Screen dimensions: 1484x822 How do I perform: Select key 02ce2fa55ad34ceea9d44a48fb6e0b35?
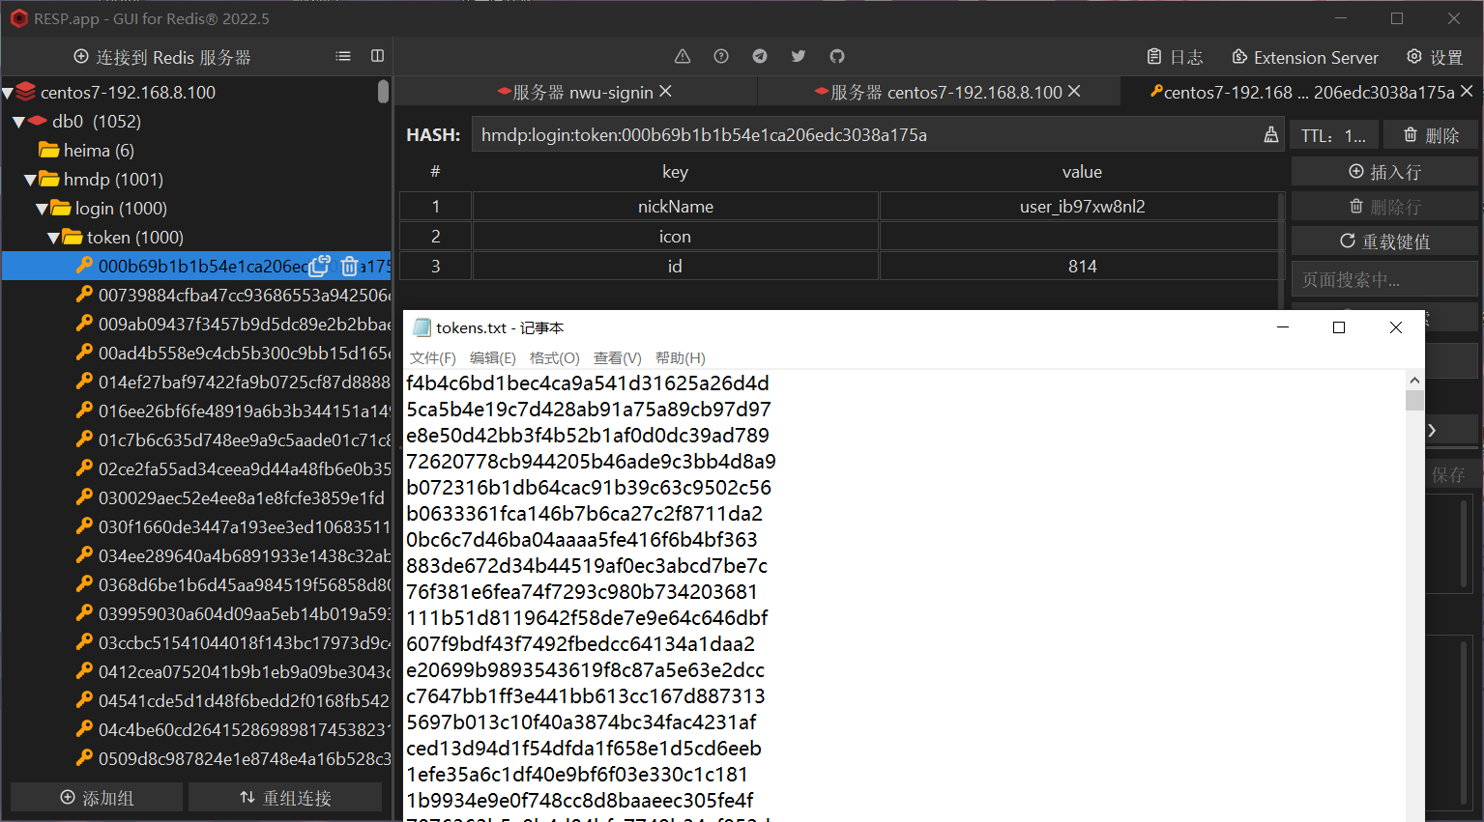pyautogui.click(x=232, y=469)
